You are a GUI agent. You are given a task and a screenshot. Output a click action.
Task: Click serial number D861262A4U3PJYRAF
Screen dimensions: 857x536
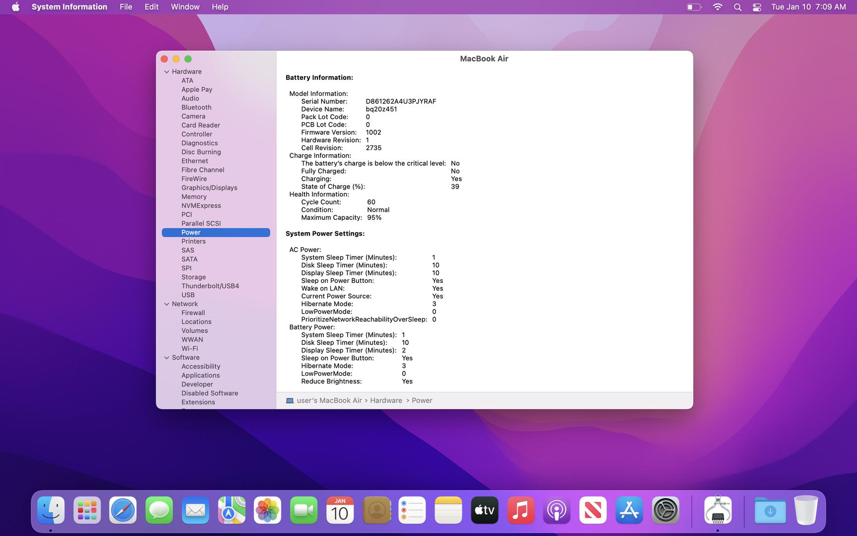point(401,101)
